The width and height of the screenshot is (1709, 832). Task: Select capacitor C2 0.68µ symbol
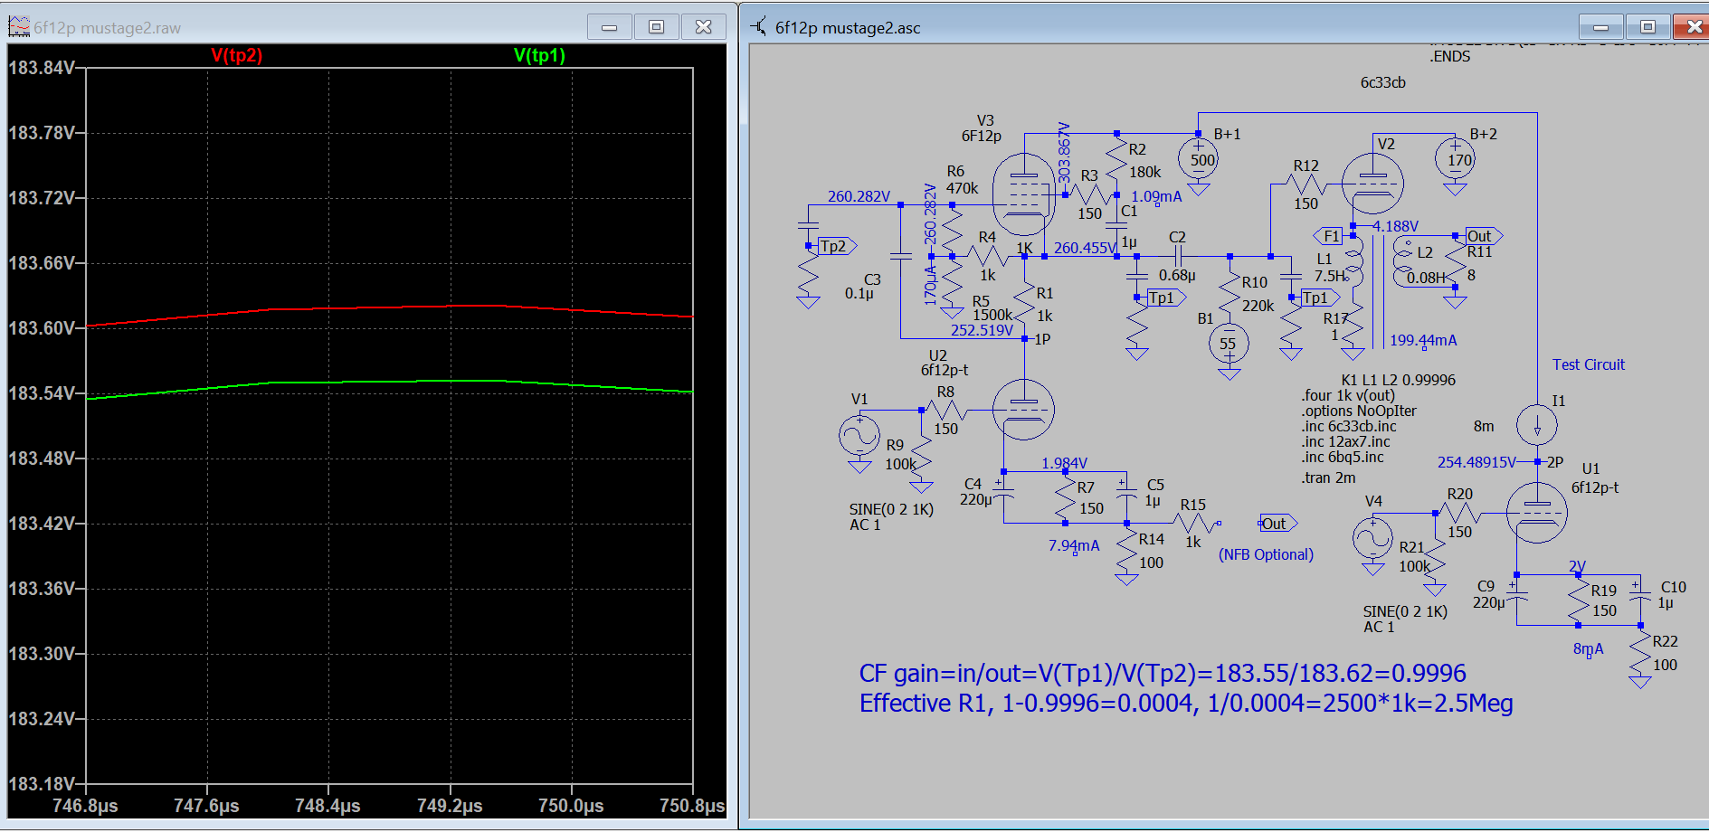click(1176, 257)
